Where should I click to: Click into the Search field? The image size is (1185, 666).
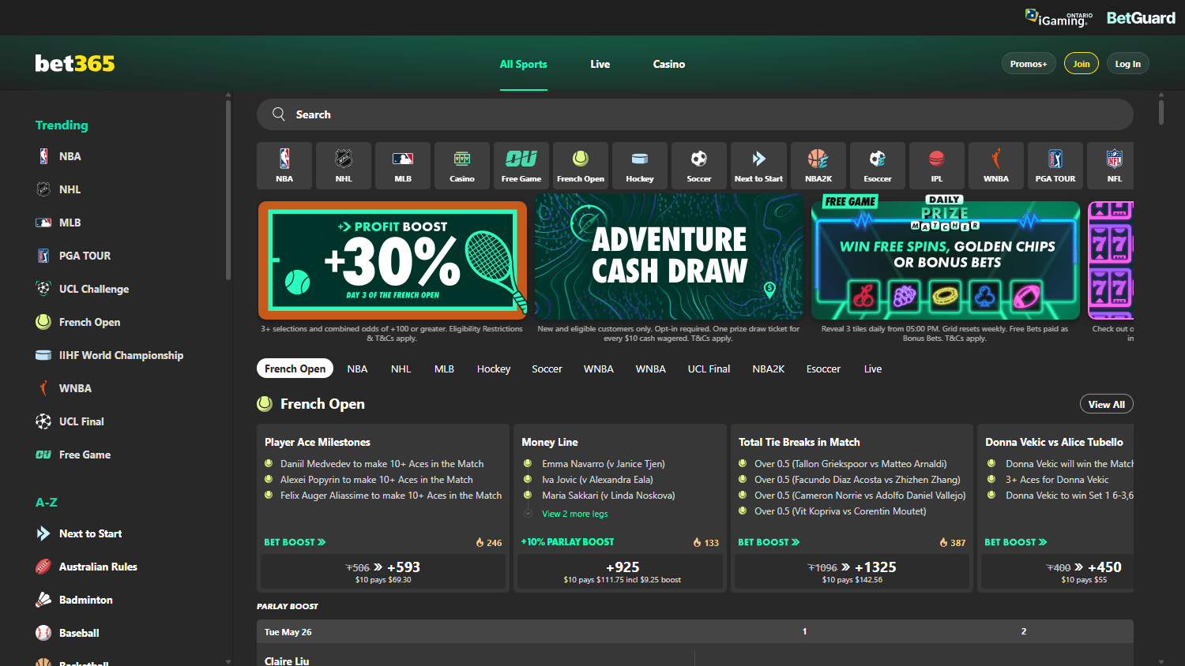click(695, 114)
